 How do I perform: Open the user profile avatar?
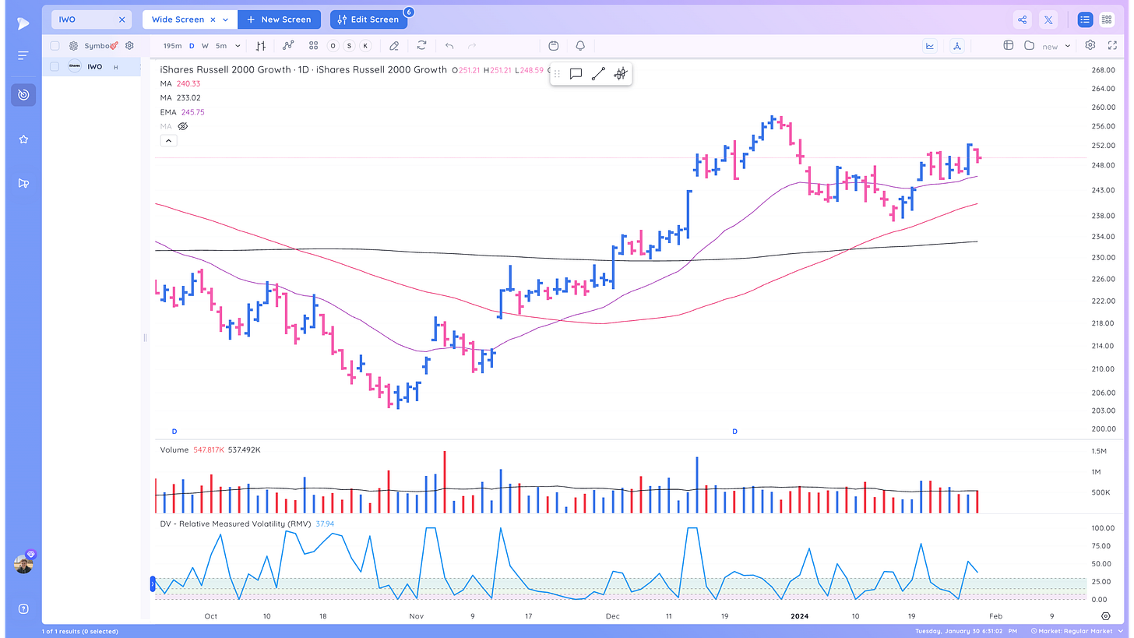pyautogui.click(x=23, y=564)
